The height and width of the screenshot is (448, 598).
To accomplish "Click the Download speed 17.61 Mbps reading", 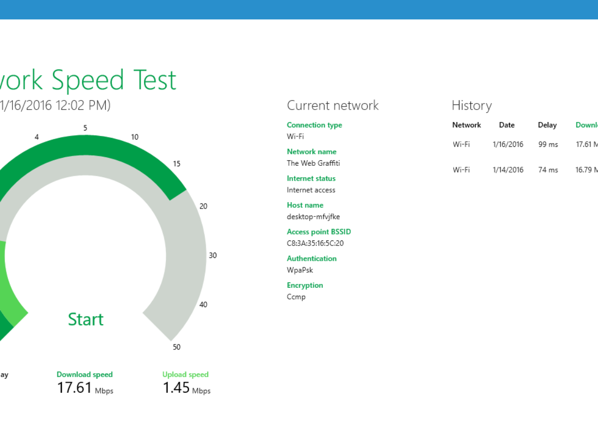I will 85,388.
